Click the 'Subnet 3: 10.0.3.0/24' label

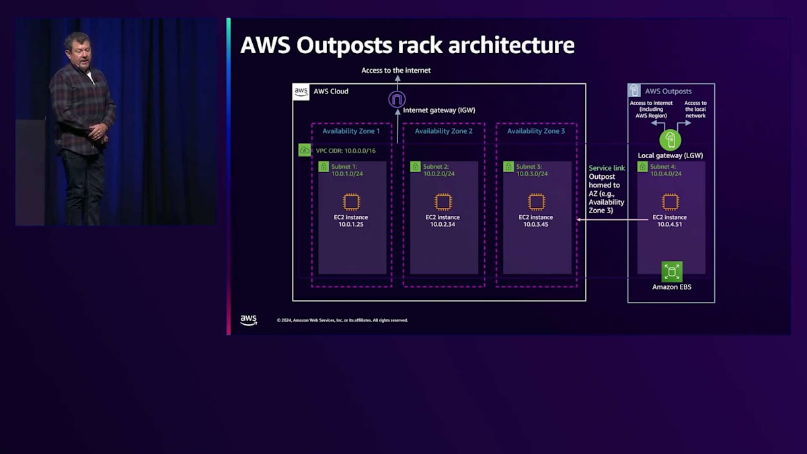coord(531,169)
